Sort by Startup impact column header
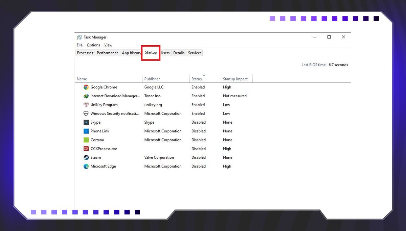The image size is (406, 231). coord(235,79)
